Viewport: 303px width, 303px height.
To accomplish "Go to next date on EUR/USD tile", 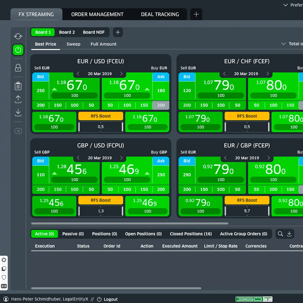I will point(121,74).
